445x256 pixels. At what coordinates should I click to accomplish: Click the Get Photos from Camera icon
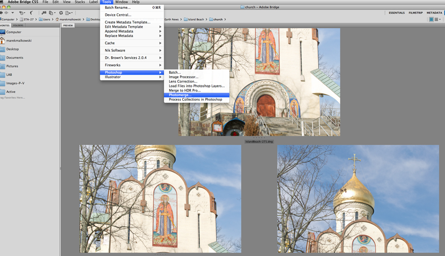click(44, 13)
